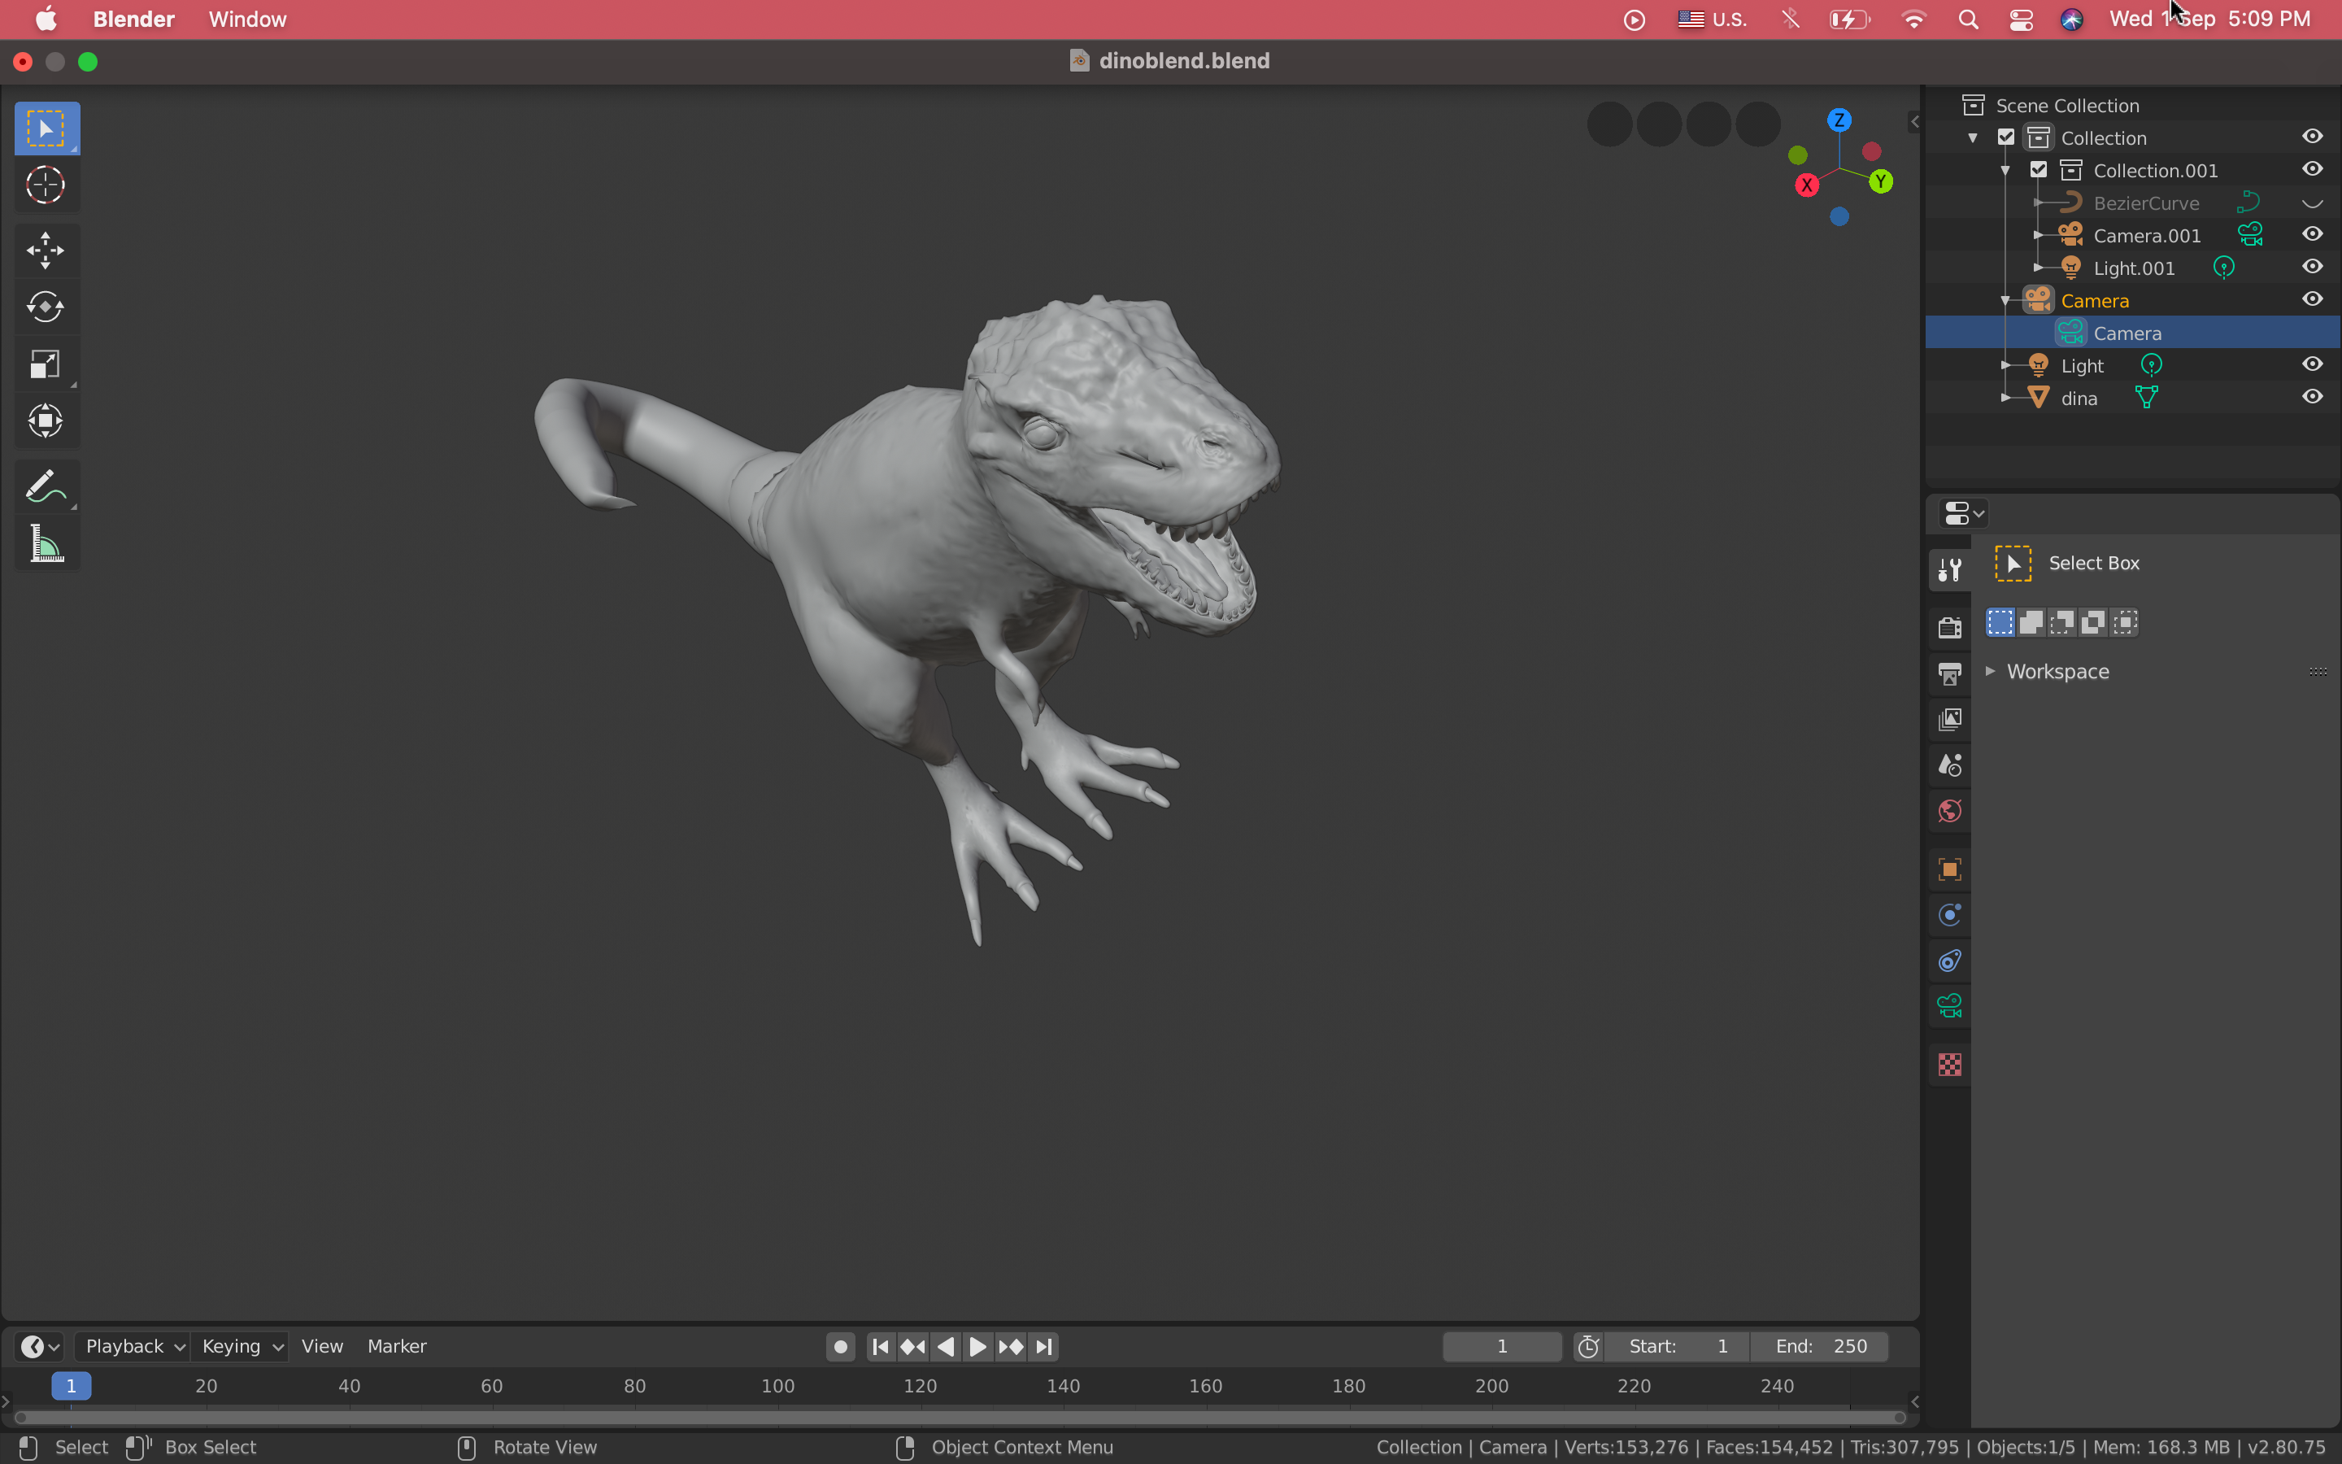This screenshot has height=1464, width=2342.
Task: Set selection mode to Extend
Action: (x=2031, y=621)
